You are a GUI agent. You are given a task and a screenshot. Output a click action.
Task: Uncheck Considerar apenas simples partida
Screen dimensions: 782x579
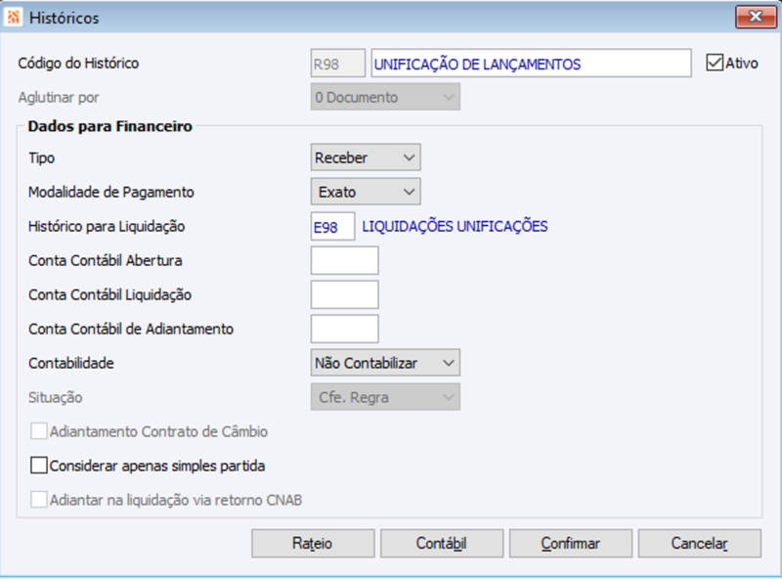(x=40, y=467)
